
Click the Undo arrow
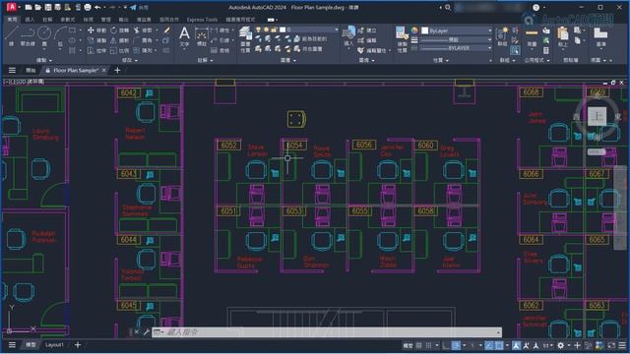(97, 7)
